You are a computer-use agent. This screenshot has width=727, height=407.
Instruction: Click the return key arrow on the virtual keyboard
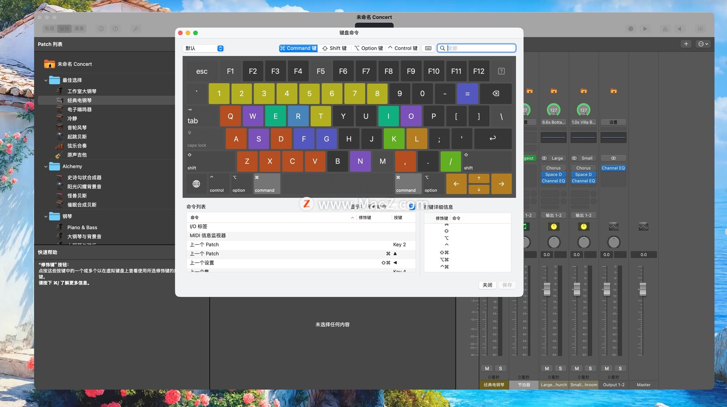(493, 138)
